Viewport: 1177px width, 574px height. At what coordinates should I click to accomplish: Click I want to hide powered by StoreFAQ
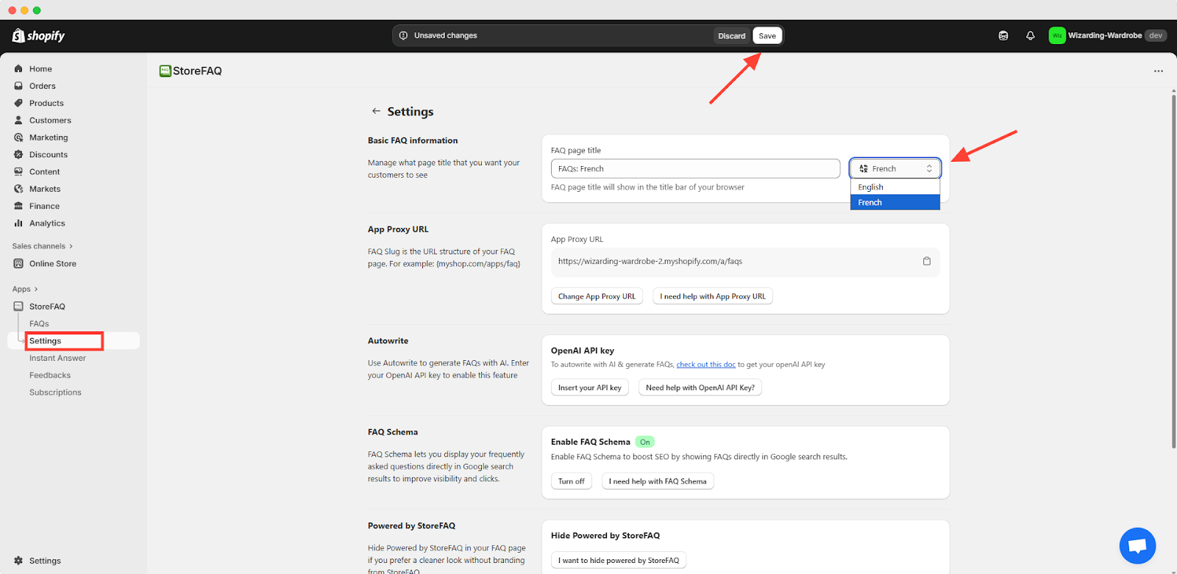[619, 560]
